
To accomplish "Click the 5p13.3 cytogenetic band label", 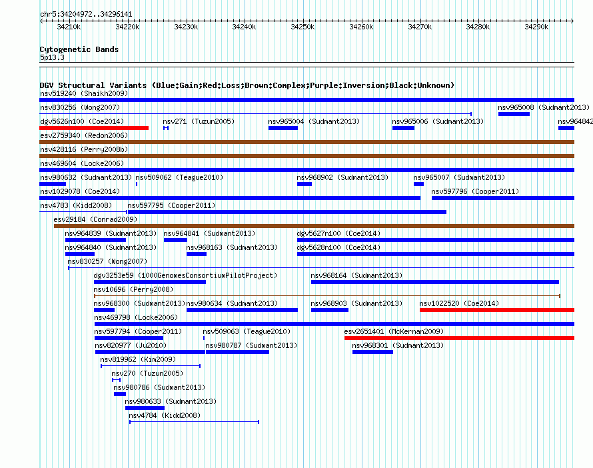I will (x=52, y=57).
